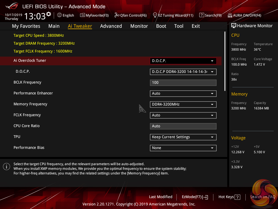This screenshot has width=278, height=209.
Task: Expand the Performance Bias dropdown
Action: 183,148
